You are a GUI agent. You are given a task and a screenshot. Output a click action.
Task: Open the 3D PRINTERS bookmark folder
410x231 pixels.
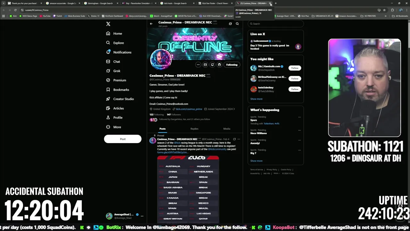[368, 16]
